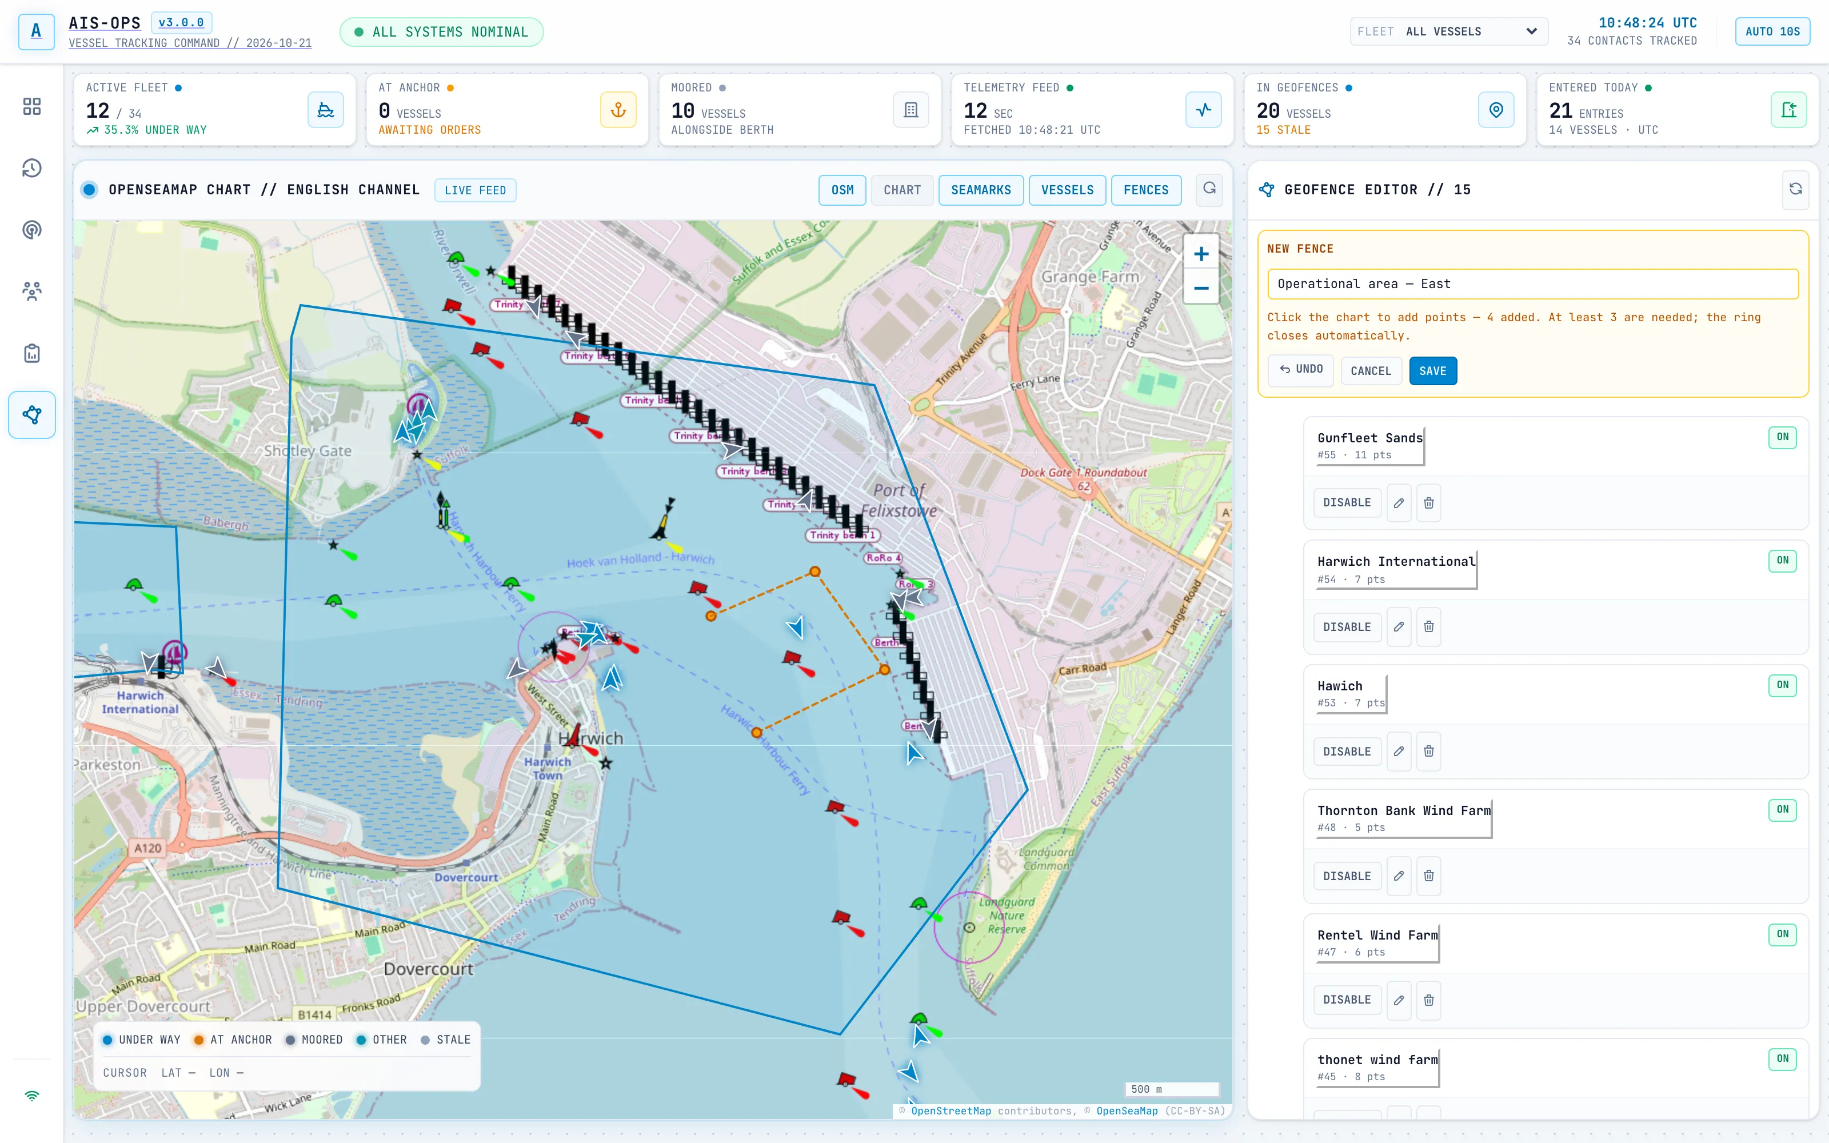Viewport: 1829px width, 1143px height.
Task: Click the pulse icon on Telemetry Feed card
Action: [x=1203, y=110]
